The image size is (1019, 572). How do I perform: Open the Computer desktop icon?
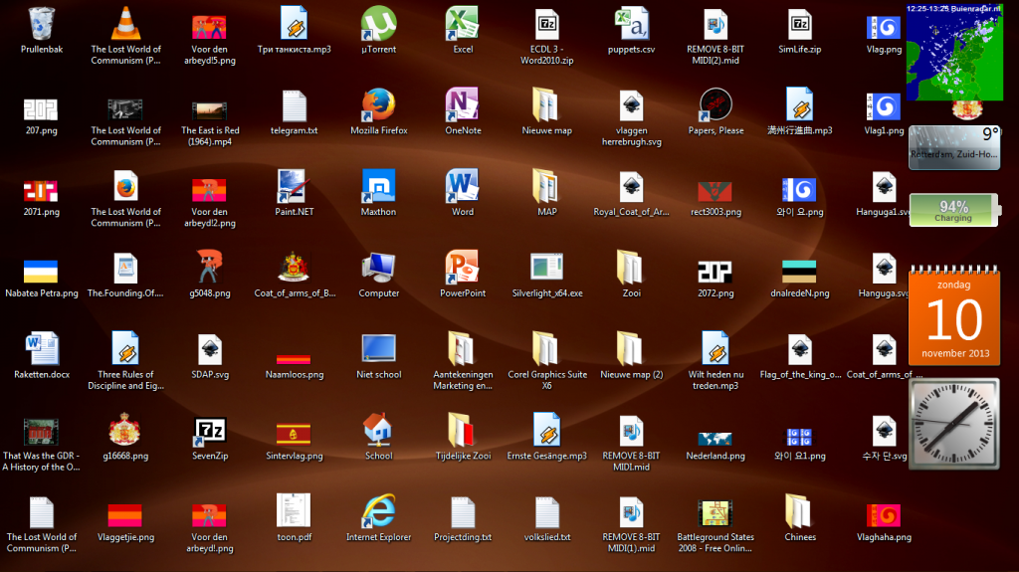tap(378, 268)
